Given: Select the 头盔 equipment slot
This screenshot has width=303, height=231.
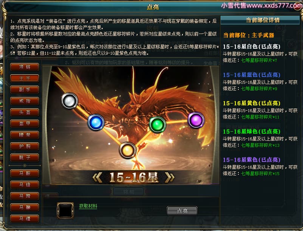Looking at the screenshot, I should pos(25,112).
